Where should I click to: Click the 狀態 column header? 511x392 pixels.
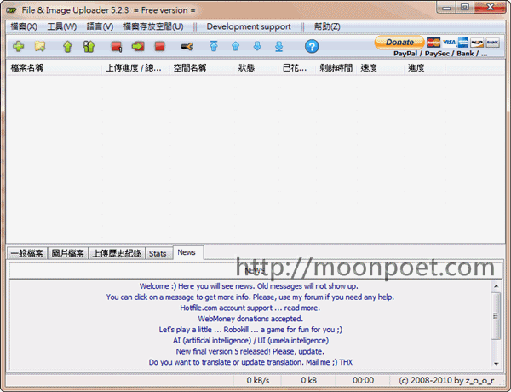click(256, 68)
